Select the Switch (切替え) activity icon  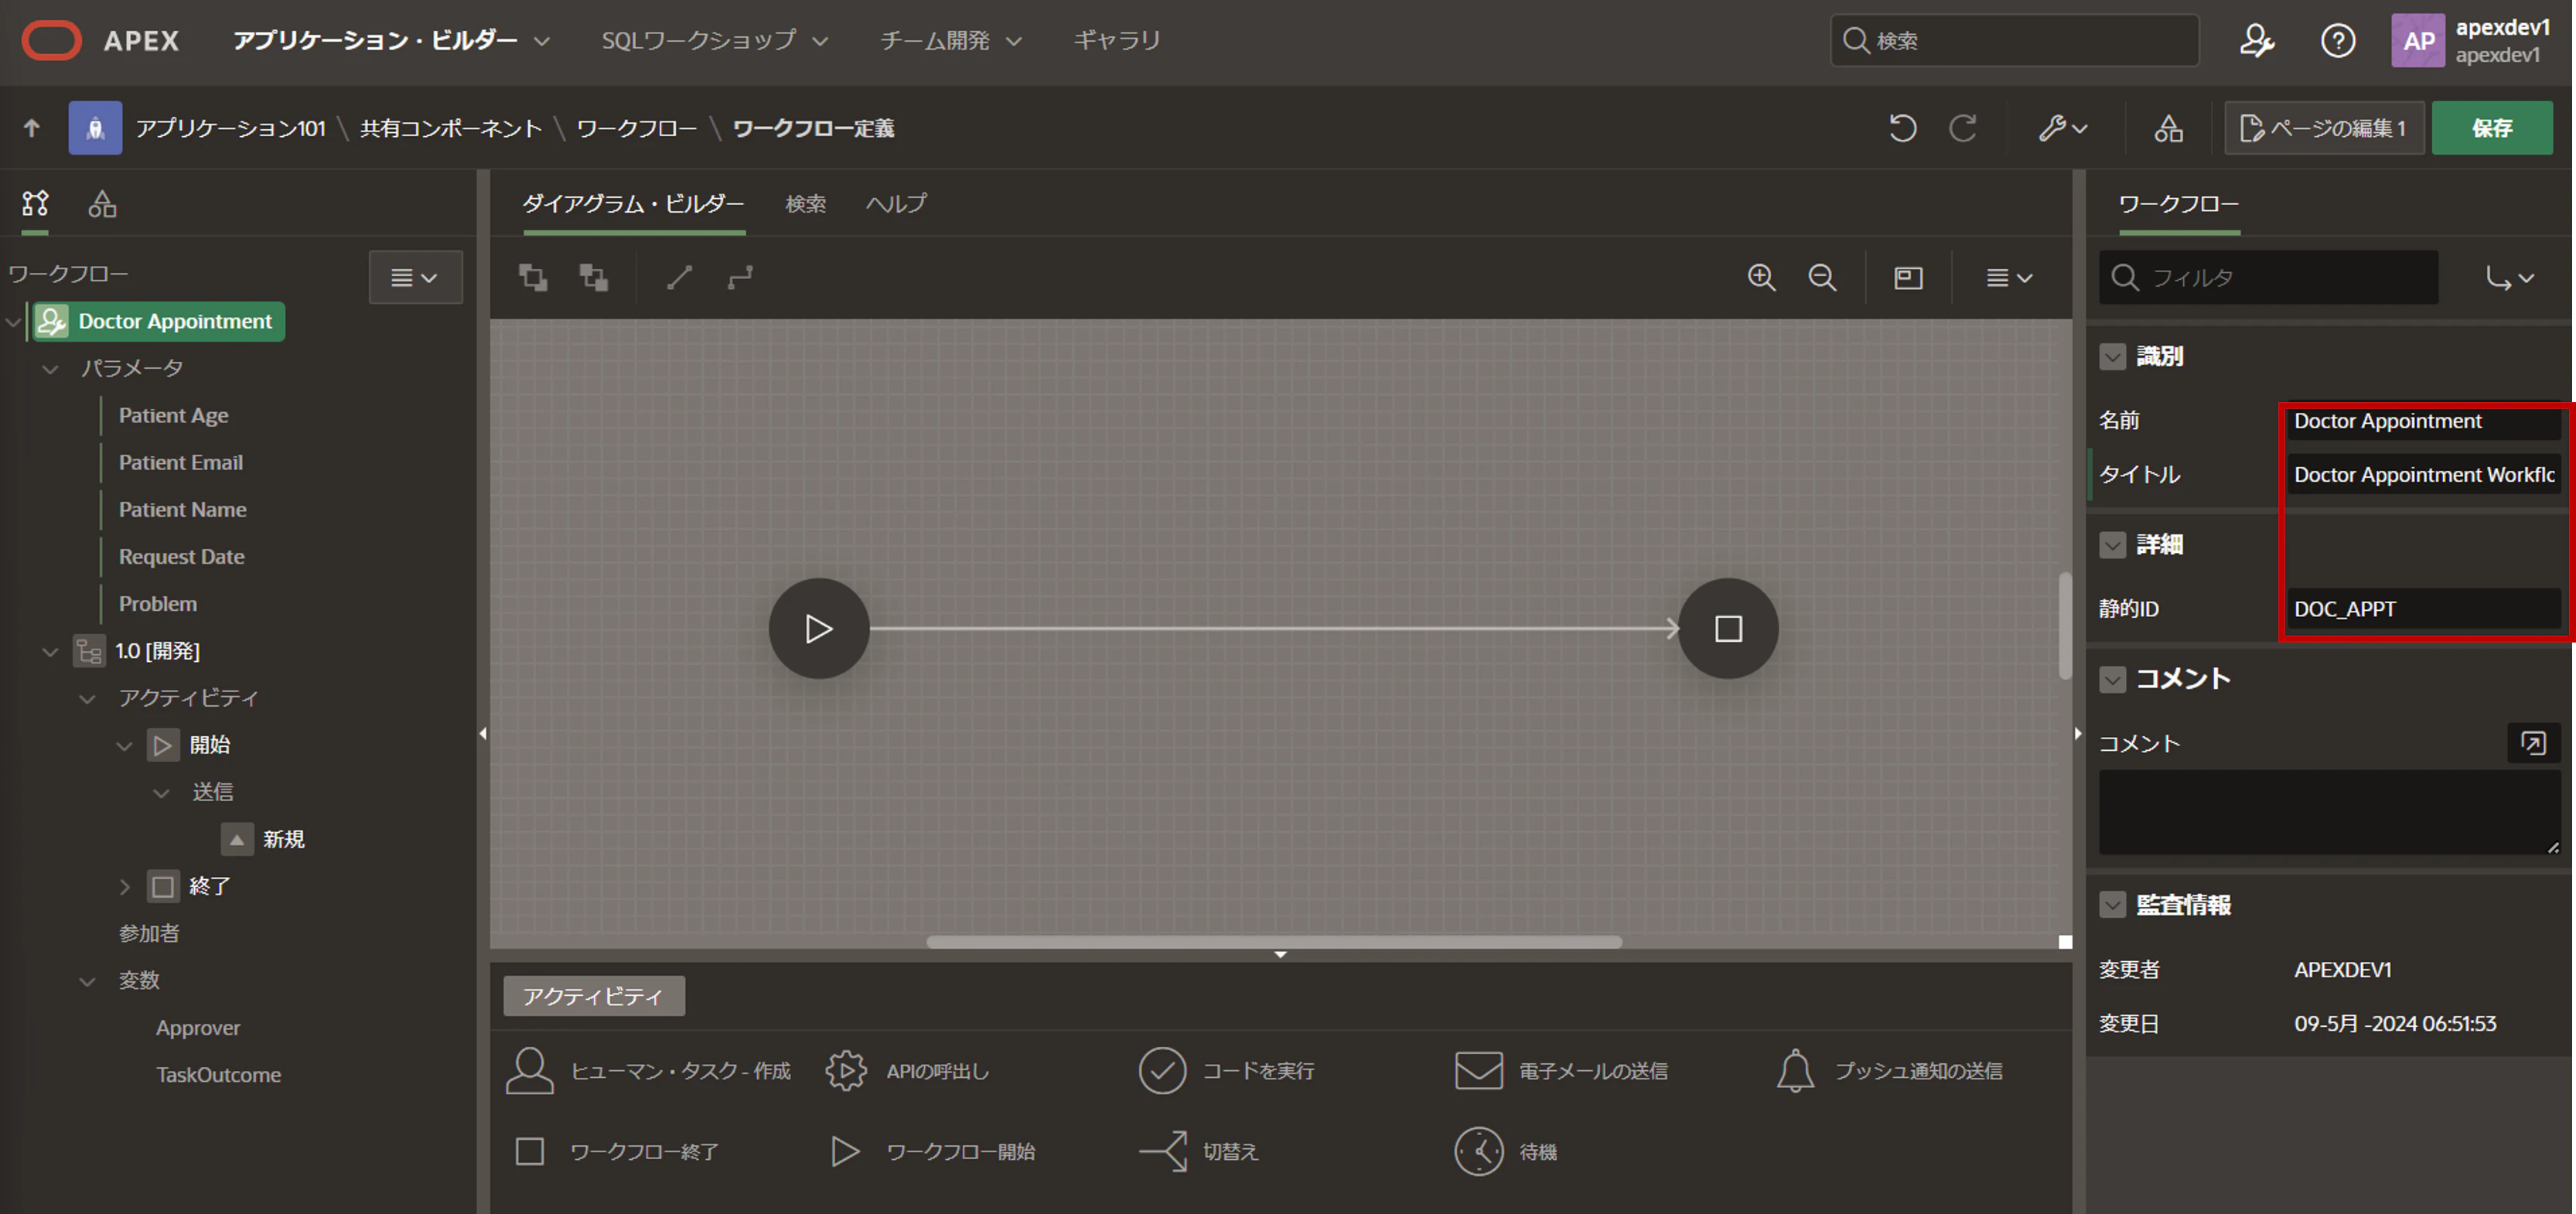(x=1163, y=1151)
